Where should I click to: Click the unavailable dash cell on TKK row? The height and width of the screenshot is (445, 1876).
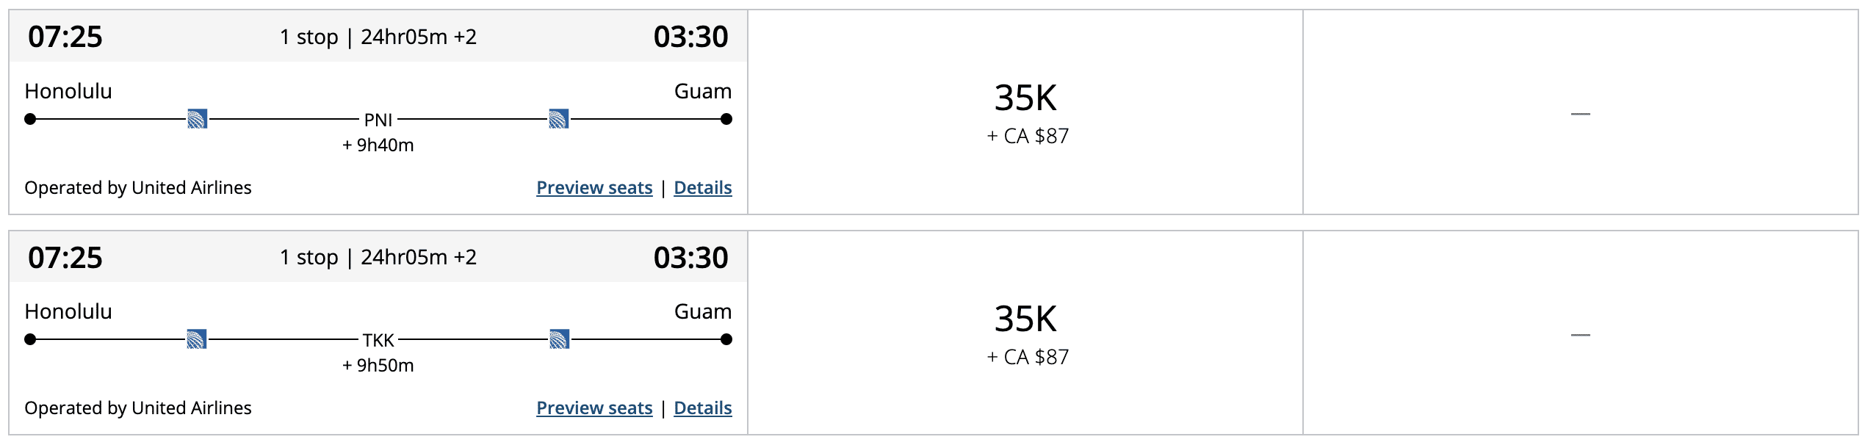(x=1580, y=335)
